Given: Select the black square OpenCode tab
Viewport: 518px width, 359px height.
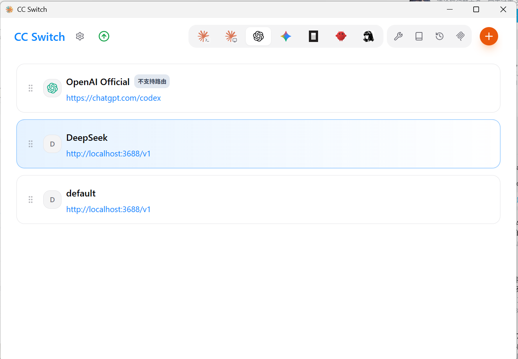Looking at the screenshot, I should [313, 36].
